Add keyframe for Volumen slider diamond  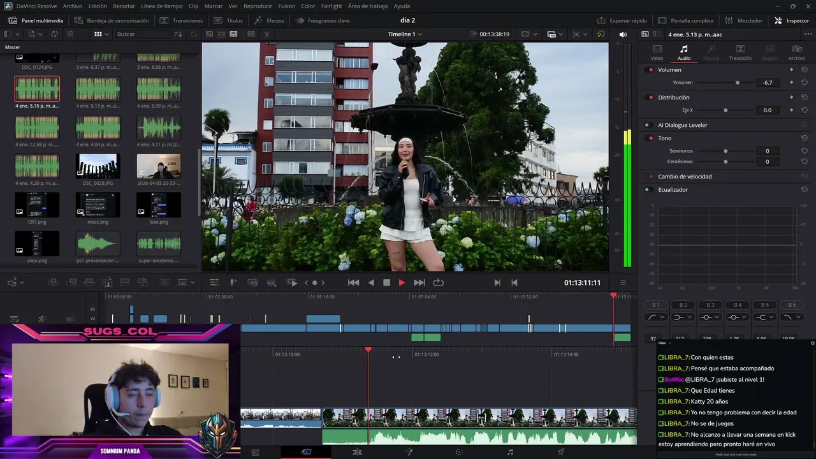(x=792, y=82)
